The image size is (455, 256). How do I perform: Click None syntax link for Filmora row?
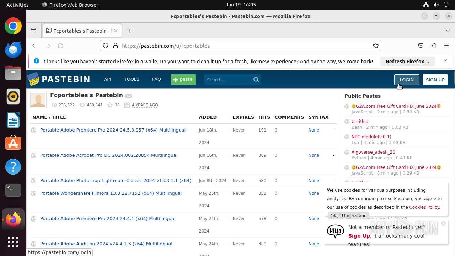[x=314, y=193]
